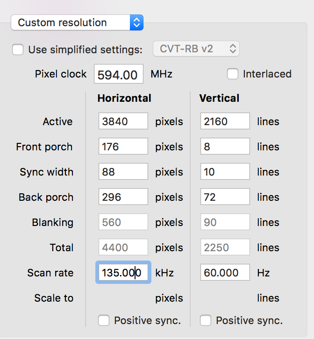This screenshot has height=339, width=314.
Task: Click the horizontal Total field 4400
Action: point(123,247)
